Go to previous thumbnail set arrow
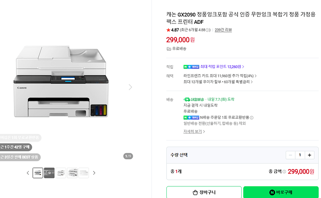This screenshot has width=321, height=198. coord(28,173)
